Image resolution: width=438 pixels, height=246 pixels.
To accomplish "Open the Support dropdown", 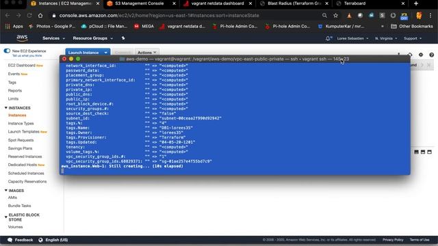I will point(412,38).
